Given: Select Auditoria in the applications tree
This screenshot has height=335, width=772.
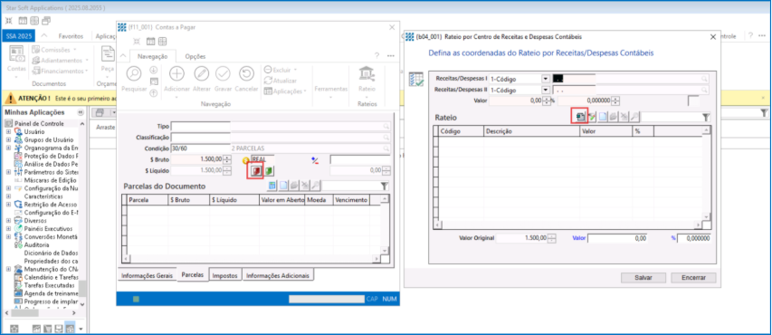Looking at the screenshot, I should coord(36,244).
